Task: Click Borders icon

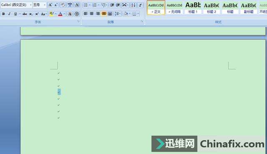Action: click(134, 14)
